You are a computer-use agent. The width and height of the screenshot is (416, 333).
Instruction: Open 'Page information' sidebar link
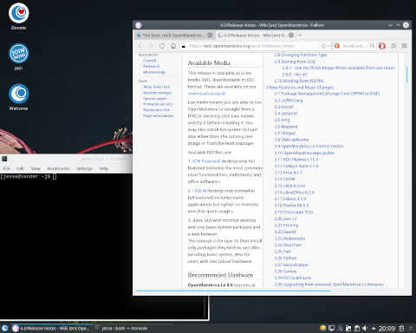click(159, 115)
